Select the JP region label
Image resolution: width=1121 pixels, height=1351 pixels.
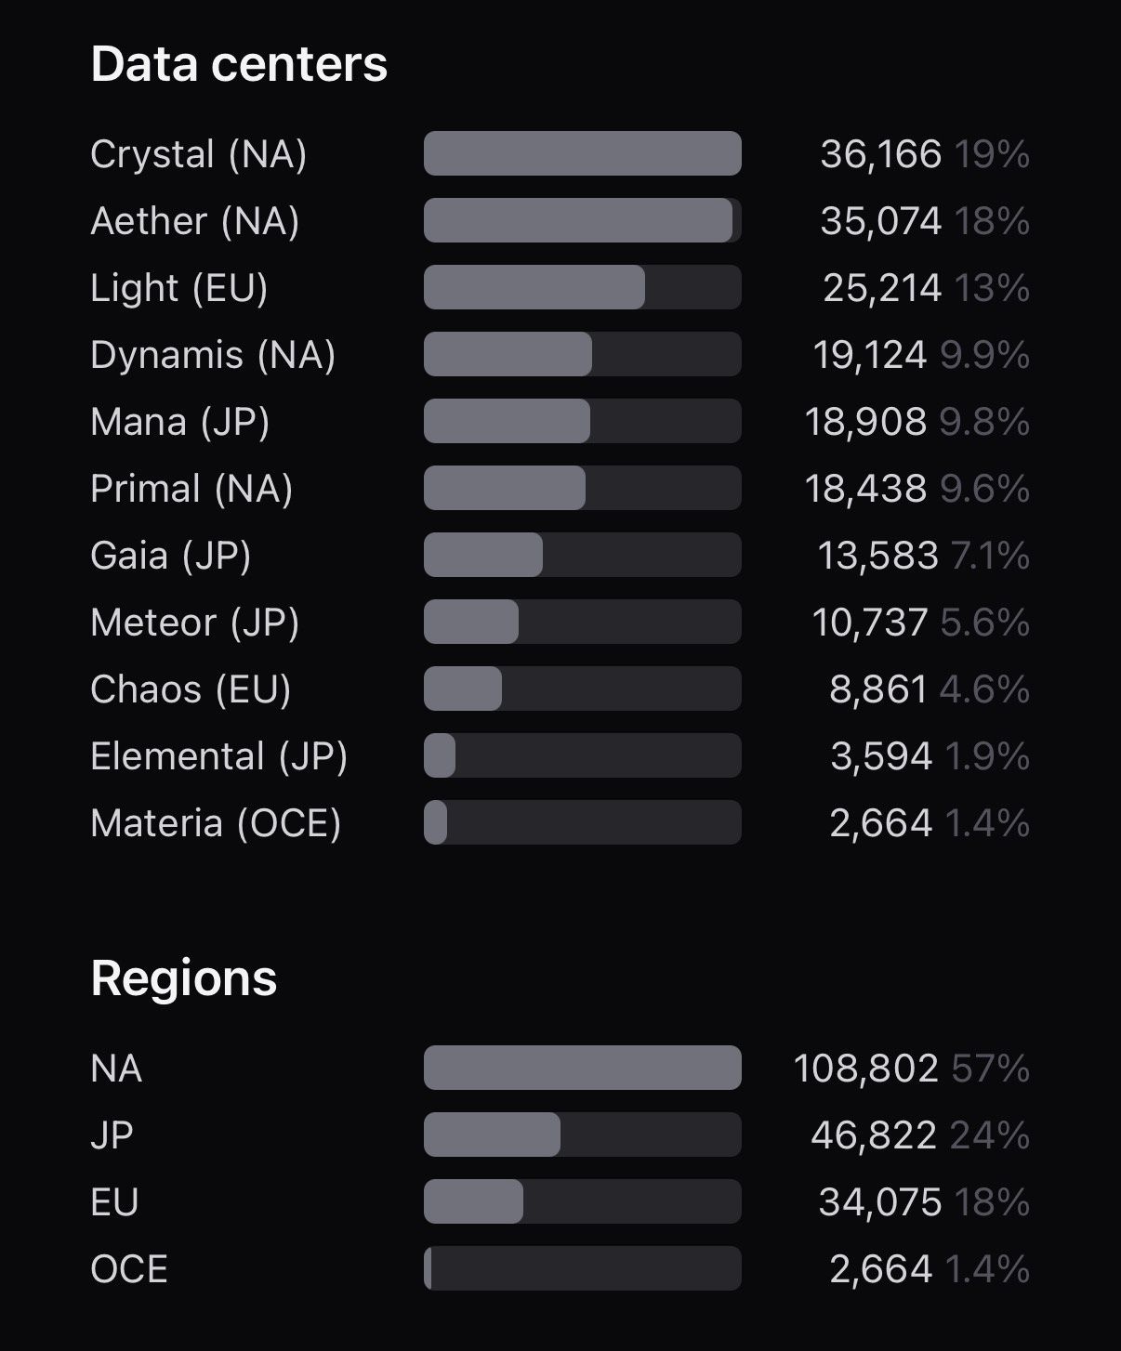[112, 1135]
